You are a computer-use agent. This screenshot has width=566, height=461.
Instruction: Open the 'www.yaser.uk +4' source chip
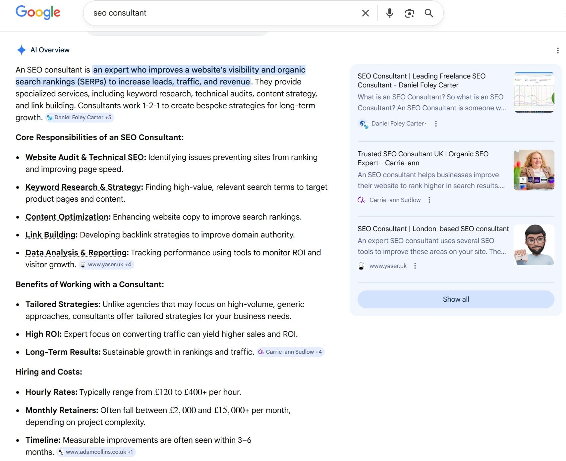[106, 264]
